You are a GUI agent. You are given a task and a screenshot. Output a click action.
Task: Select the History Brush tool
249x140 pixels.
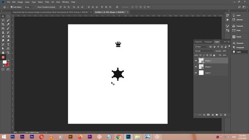click(x=8, y=32)
